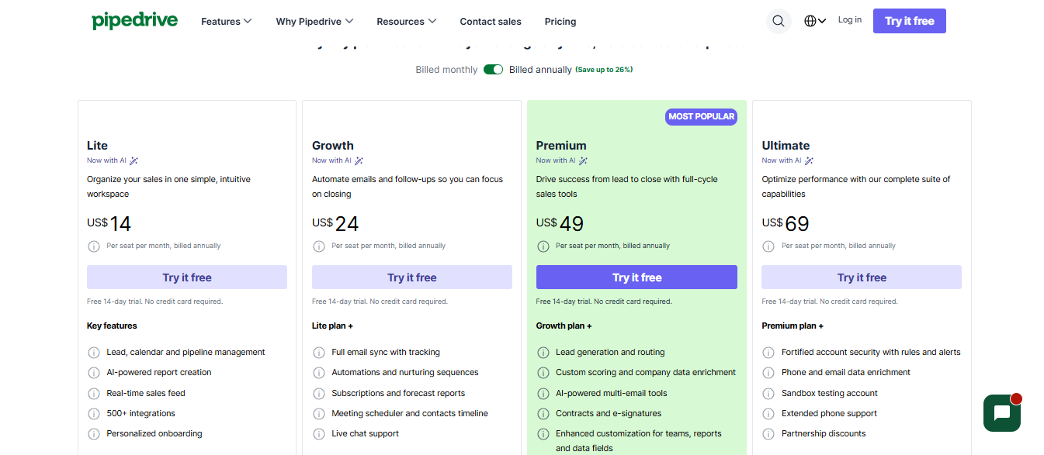
Task: Open the search icon in the navigation bar
Action: point(779,21)
